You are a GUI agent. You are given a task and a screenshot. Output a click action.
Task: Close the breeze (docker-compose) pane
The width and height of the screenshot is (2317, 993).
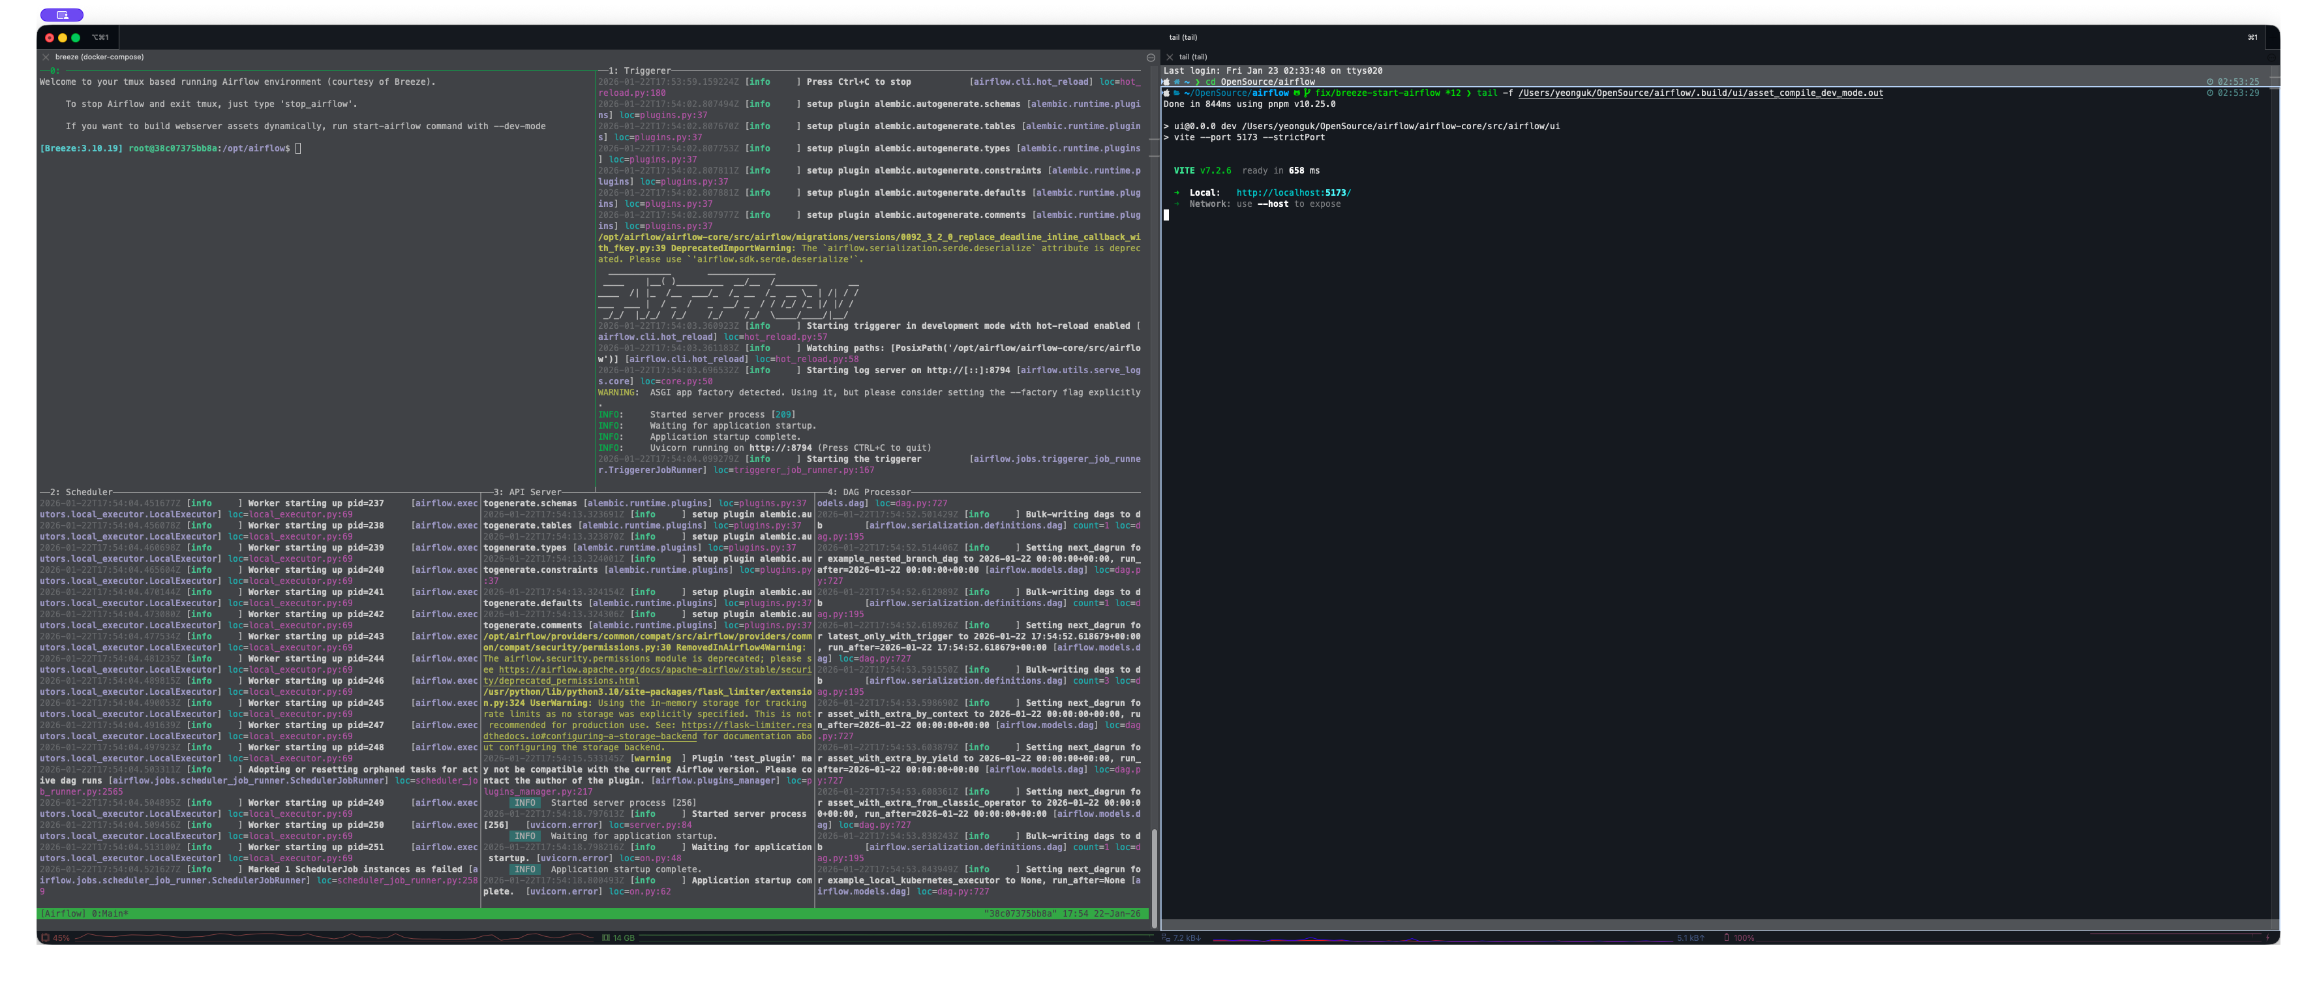pyautogui.click(x=46, y=57)
